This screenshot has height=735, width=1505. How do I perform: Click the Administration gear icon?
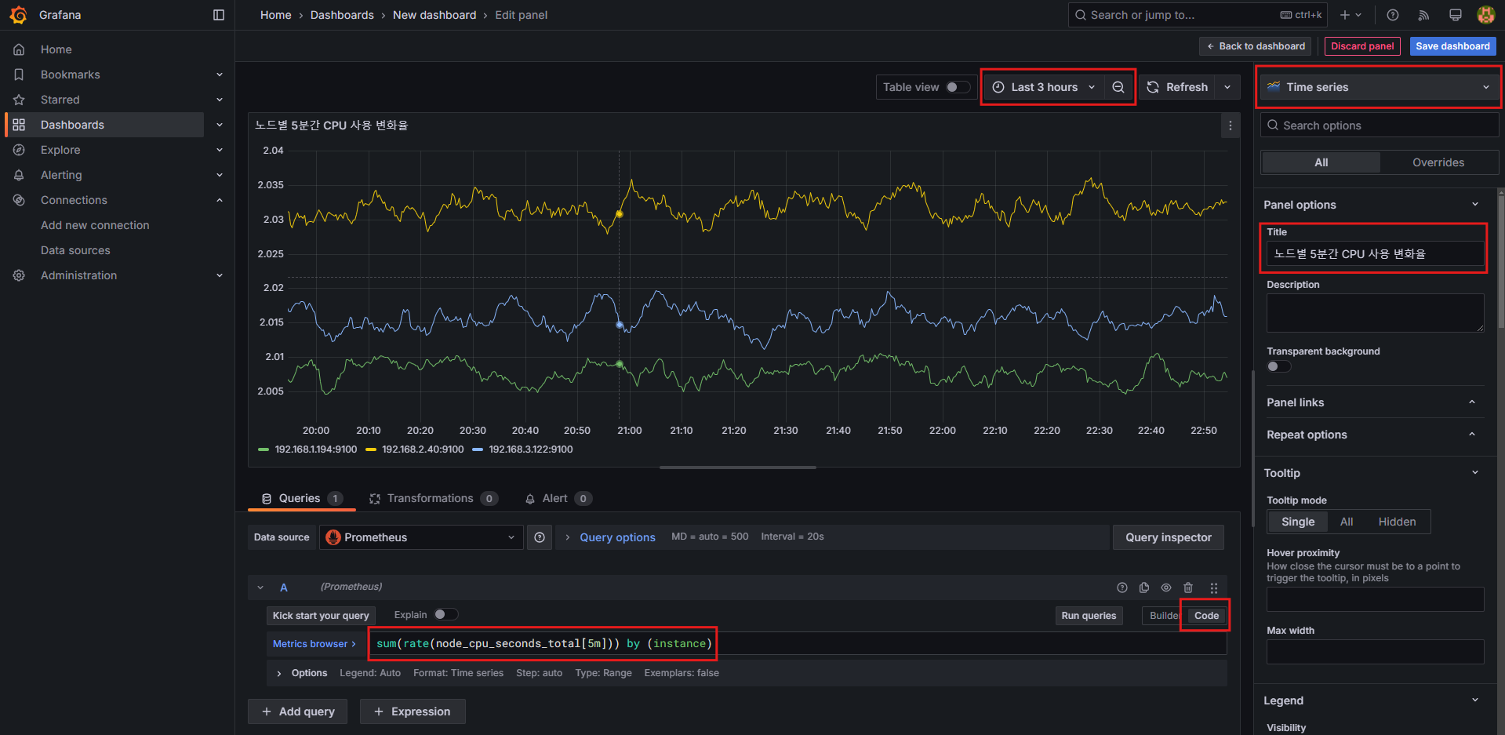point(19,275)
